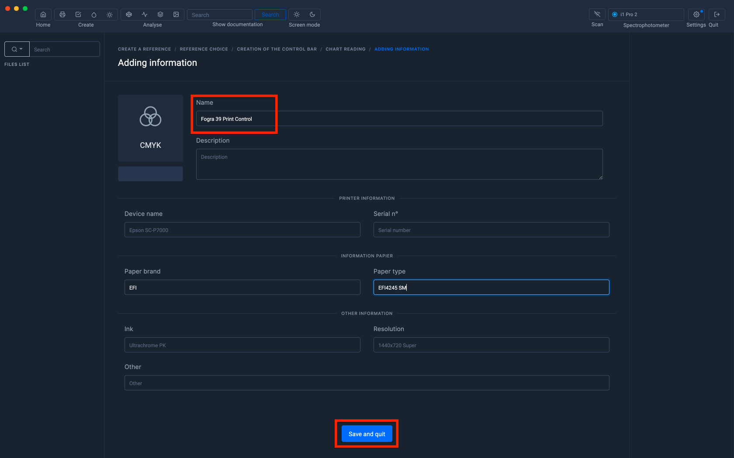Click the 'Spectrophotometer' label
This screenshot has height=458, width=734.
(x=646, y=25)
